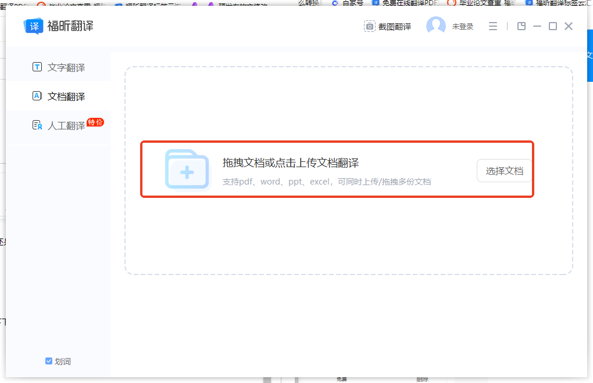Screen dimensions: 593x383
Task: Click the 特价 red badge
Action: [95, 122]
